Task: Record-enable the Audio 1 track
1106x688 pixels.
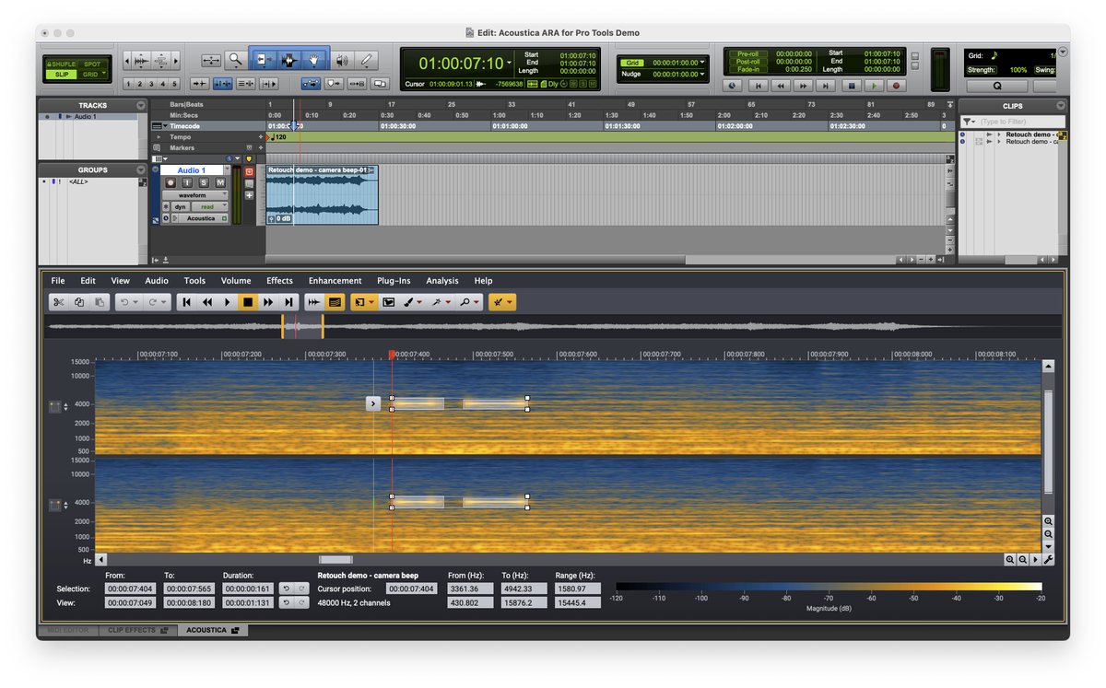Action: pyautogui.click(x=171, y=182)
